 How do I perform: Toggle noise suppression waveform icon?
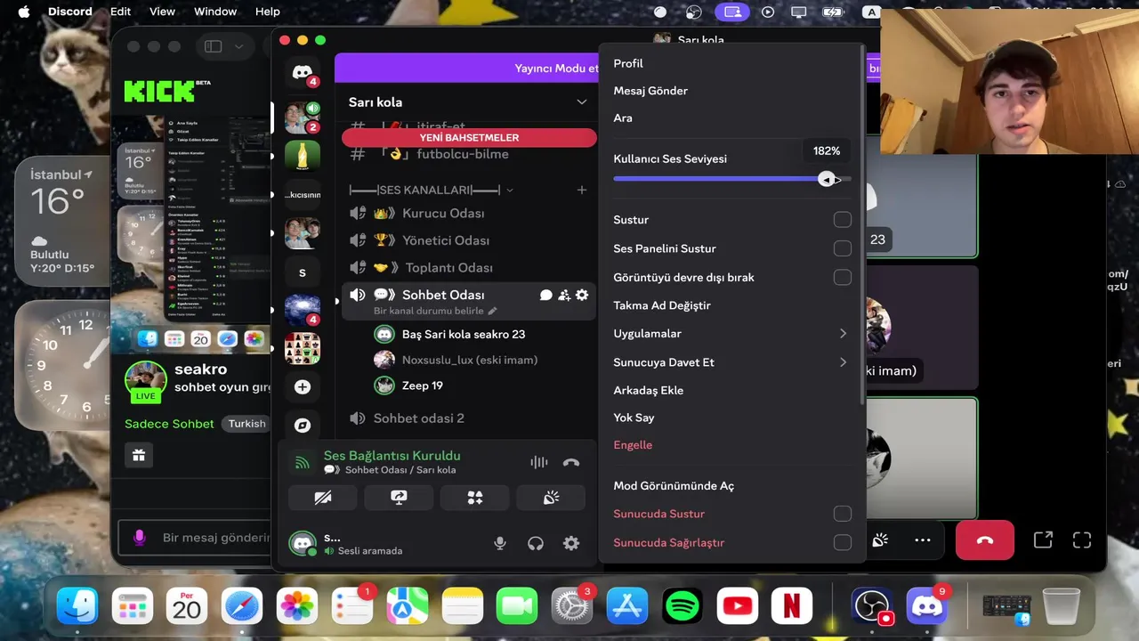point(539,462)
